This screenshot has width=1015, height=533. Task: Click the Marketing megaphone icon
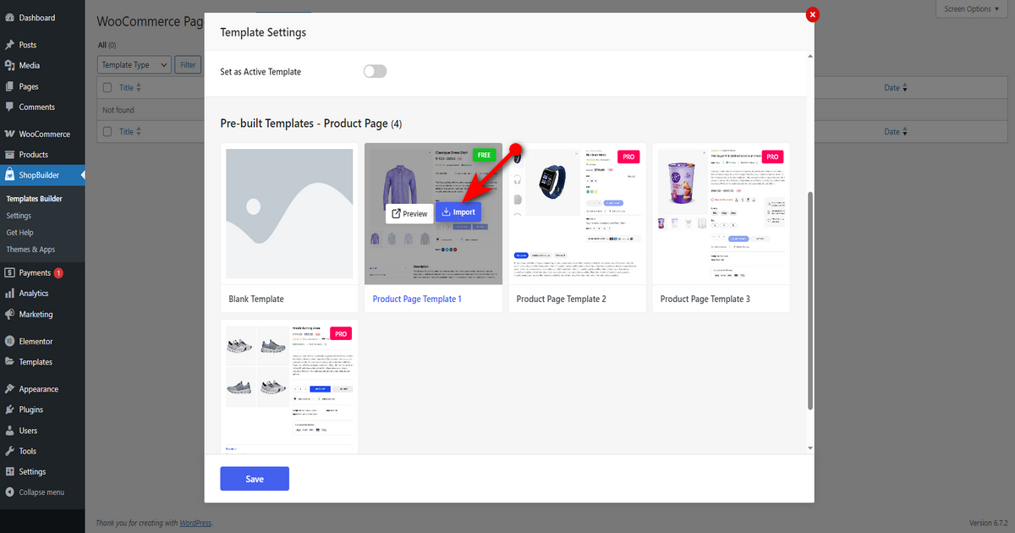coord(9,314)
